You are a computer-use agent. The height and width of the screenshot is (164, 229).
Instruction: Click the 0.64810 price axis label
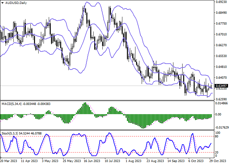pos(221,67)
